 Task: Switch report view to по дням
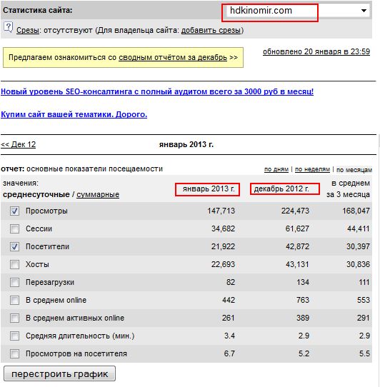pyautogui.click(x=276, y=169)
